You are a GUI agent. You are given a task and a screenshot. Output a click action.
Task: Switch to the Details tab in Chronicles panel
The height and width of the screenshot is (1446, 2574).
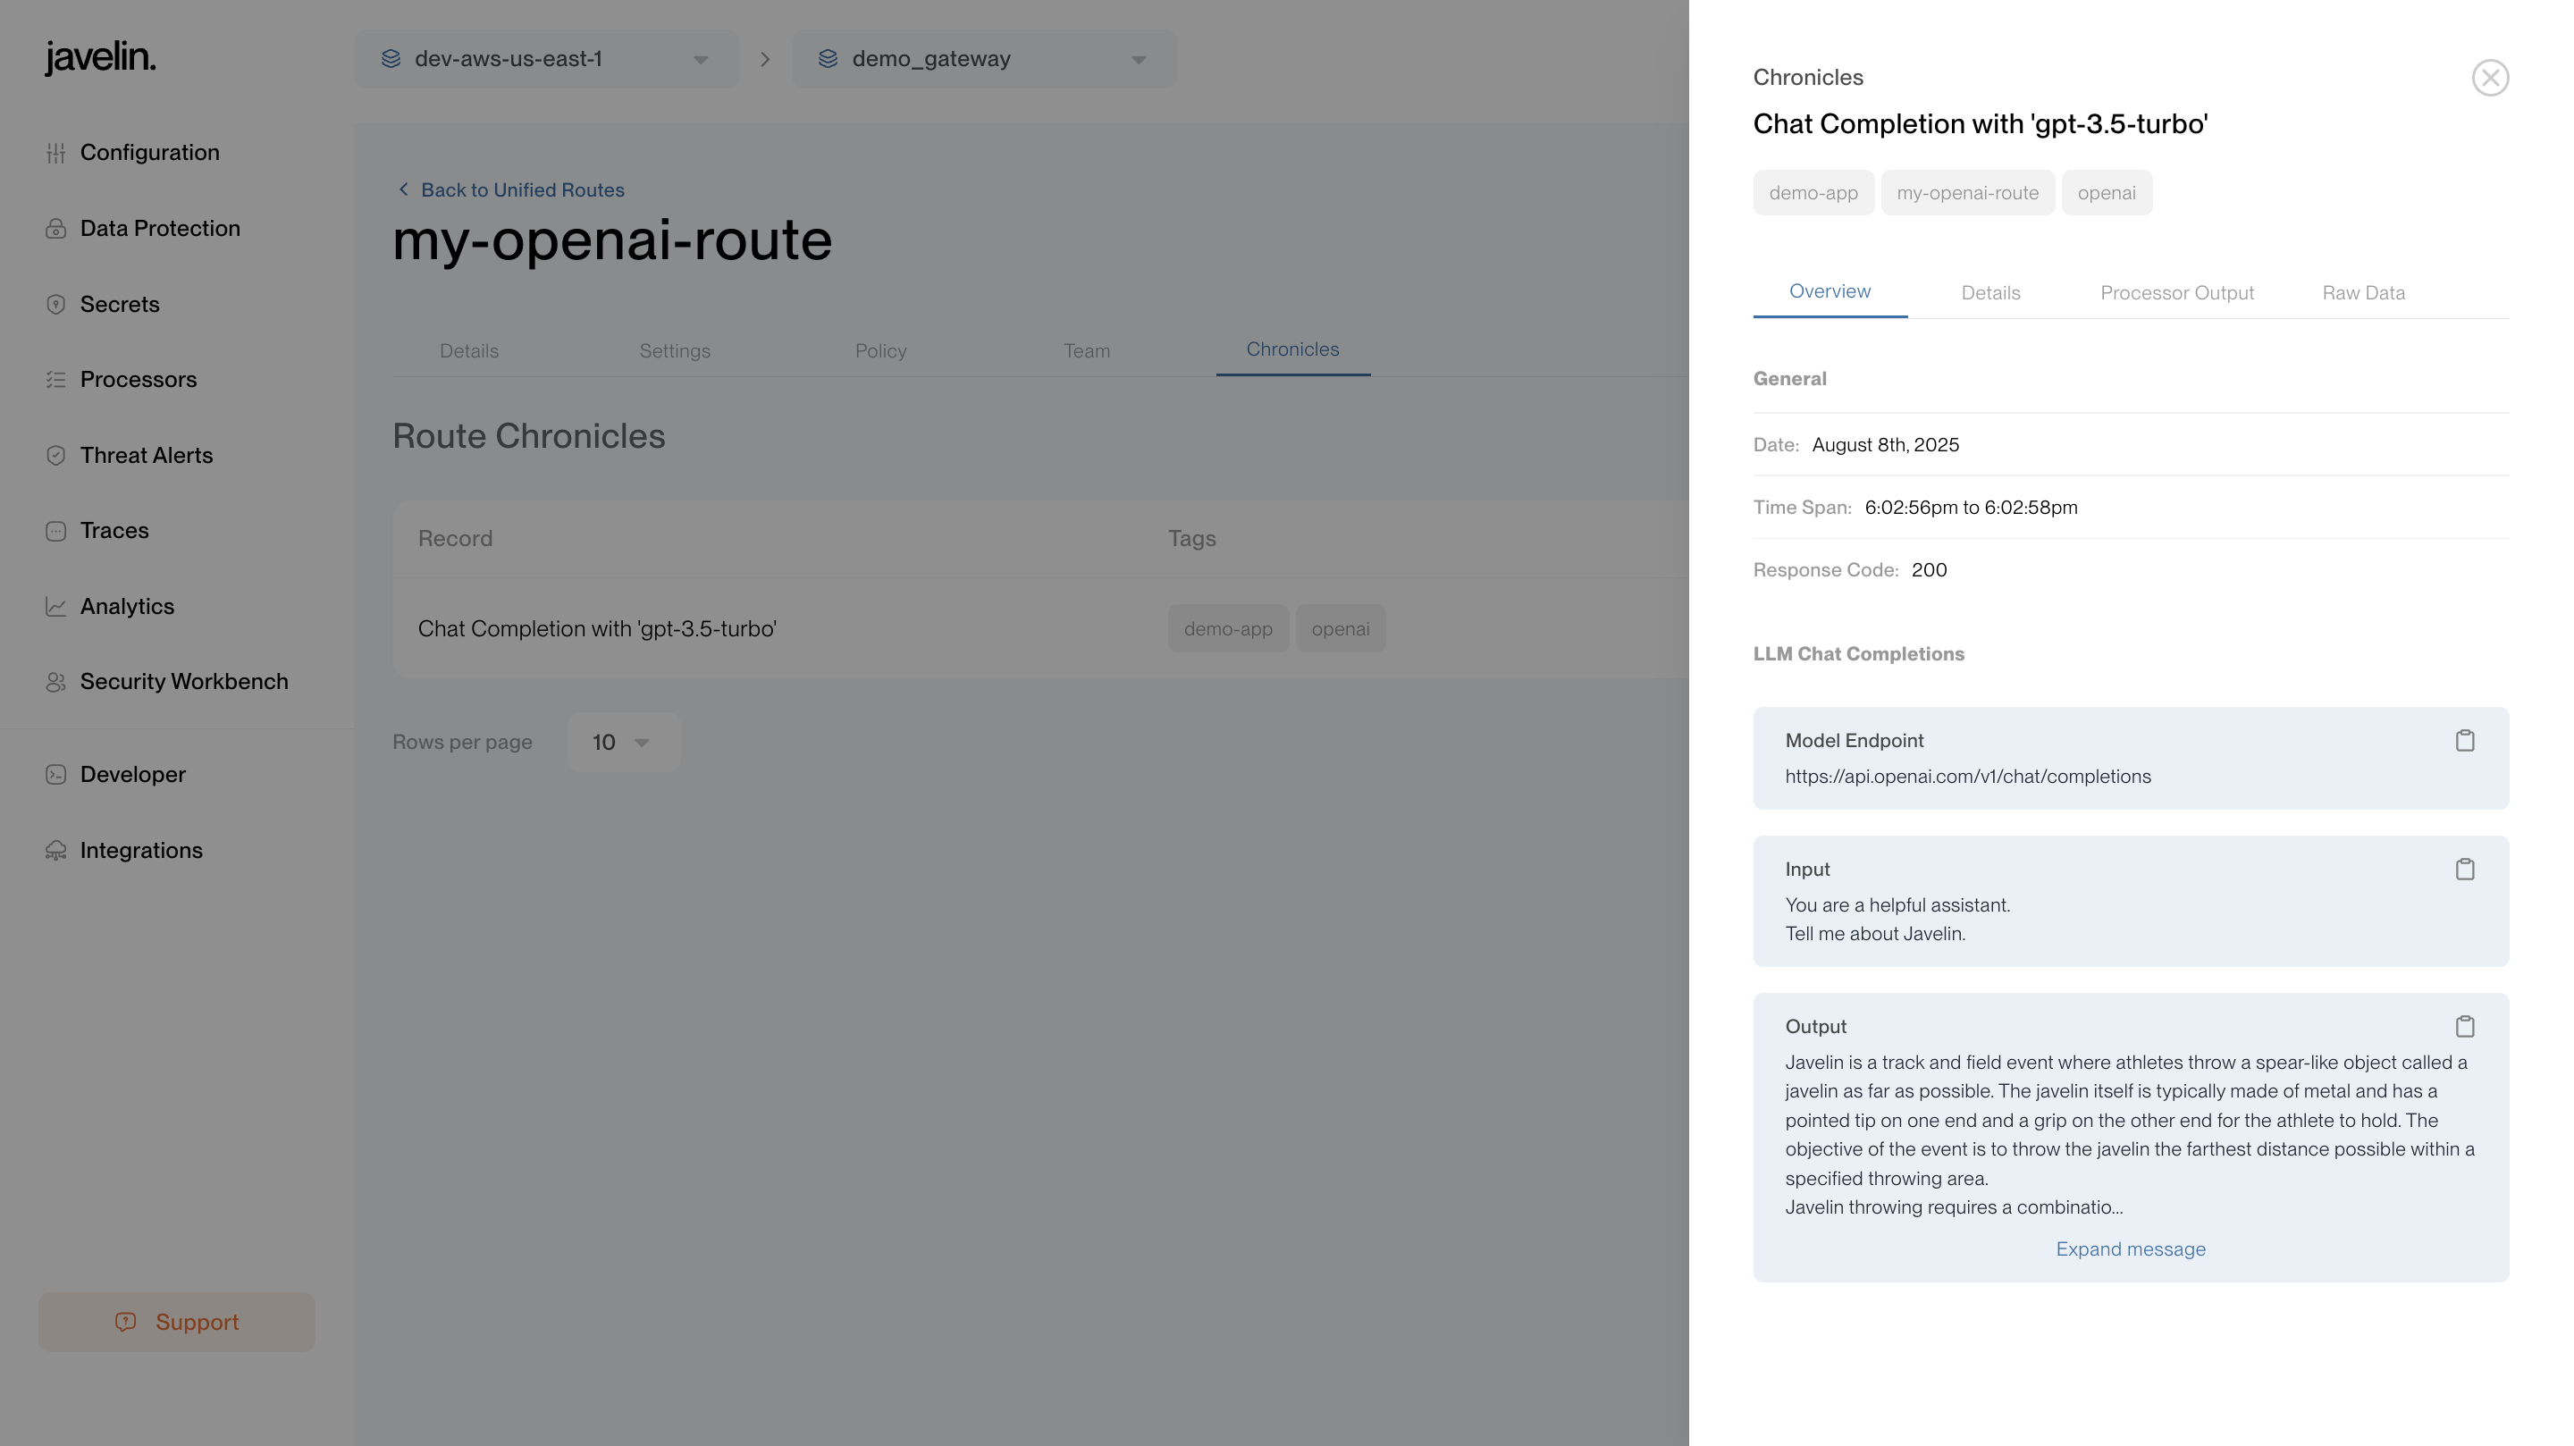[1990, 293]
